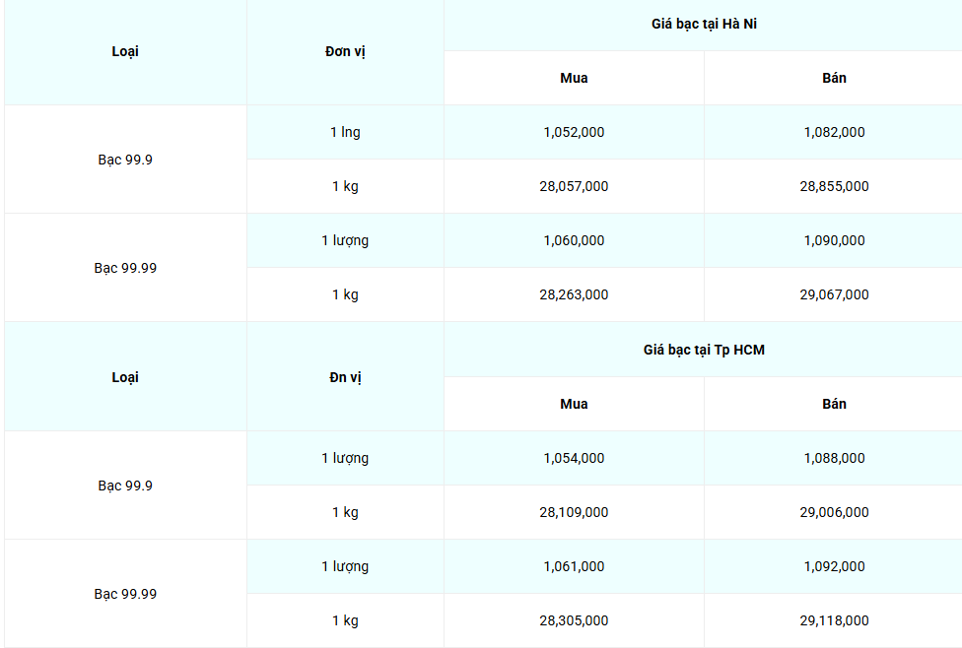Click the sell price 1,082,000 cell
The image size is (962, 648).
[834, 132]
